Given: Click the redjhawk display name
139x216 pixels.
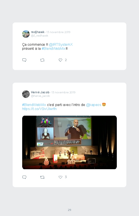Looking at the screenshot, I should 38,32.
